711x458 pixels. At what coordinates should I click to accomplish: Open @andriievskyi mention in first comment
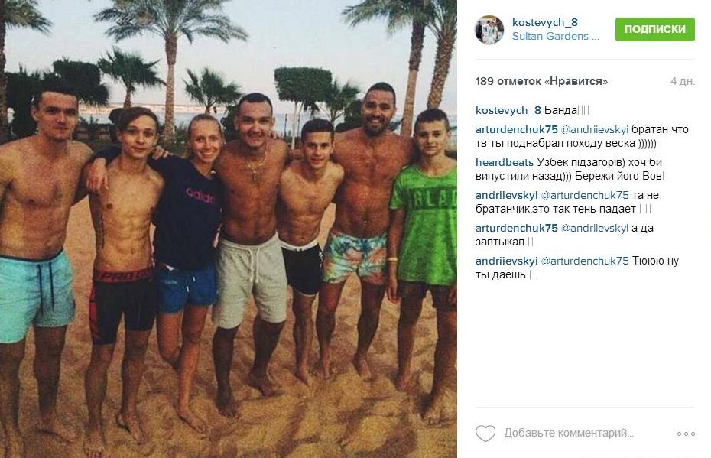pos(595,129)
